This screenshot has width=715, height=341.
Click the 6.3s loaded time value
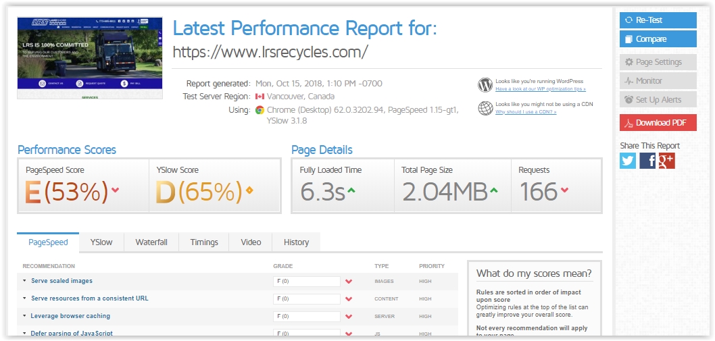[x=322, y=192]
